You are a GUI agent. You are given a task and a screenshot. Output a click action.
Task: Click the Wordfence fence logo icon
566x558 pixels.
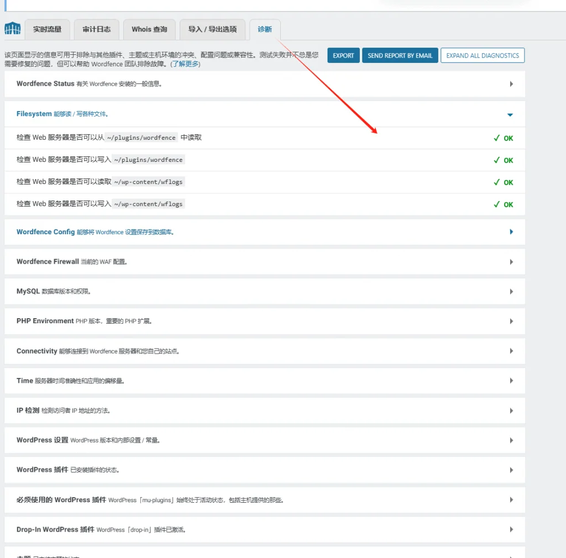point(13,29)
